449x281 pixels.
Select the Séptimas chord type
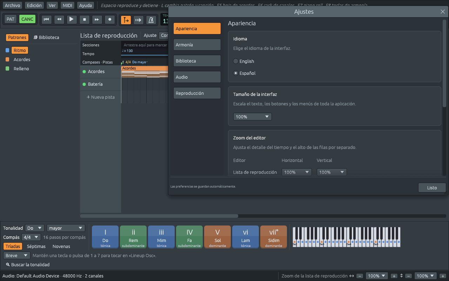click(x=36, y=246)
